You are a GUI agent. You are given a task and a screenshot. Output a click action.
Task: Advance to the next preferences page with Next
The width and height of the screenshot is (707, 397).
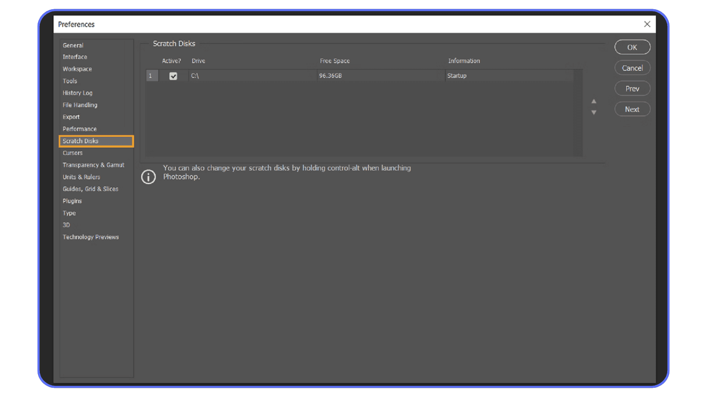pyautogui.click(x=632, y=109)
